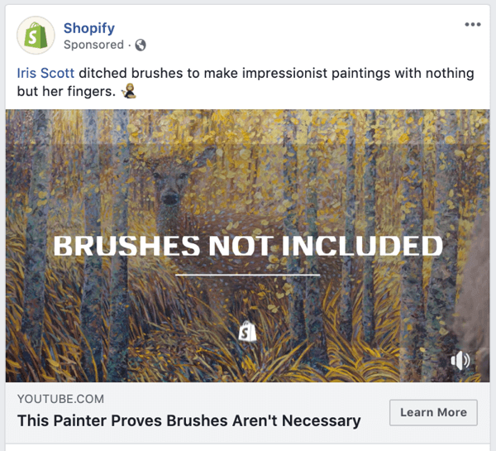This screenshot has height=451, width=496.
Task: Unmute the video with the speaker icon
Action: click(x=460, y=360)
